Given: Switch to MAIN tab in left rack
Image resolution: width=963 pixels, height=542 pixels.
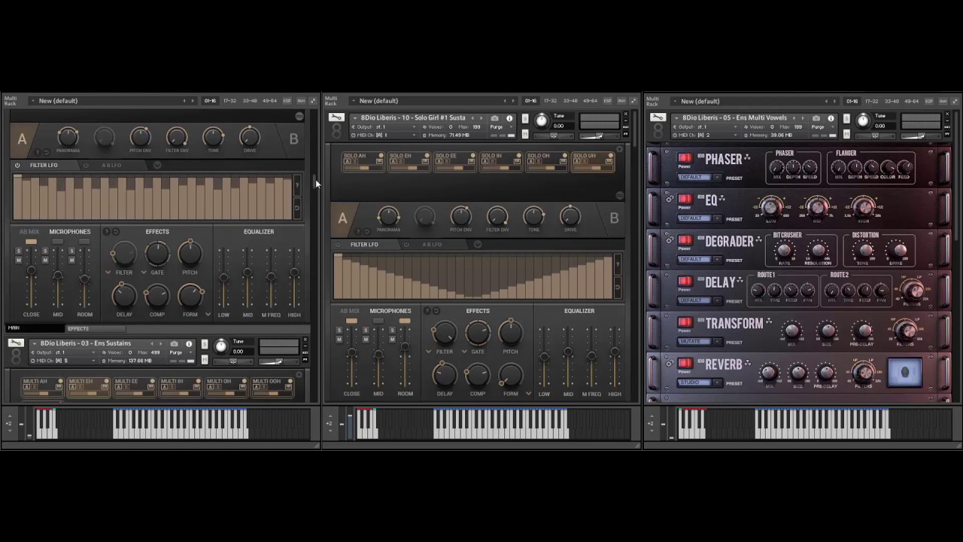Looking at the screenshot, I should point(34,328).
